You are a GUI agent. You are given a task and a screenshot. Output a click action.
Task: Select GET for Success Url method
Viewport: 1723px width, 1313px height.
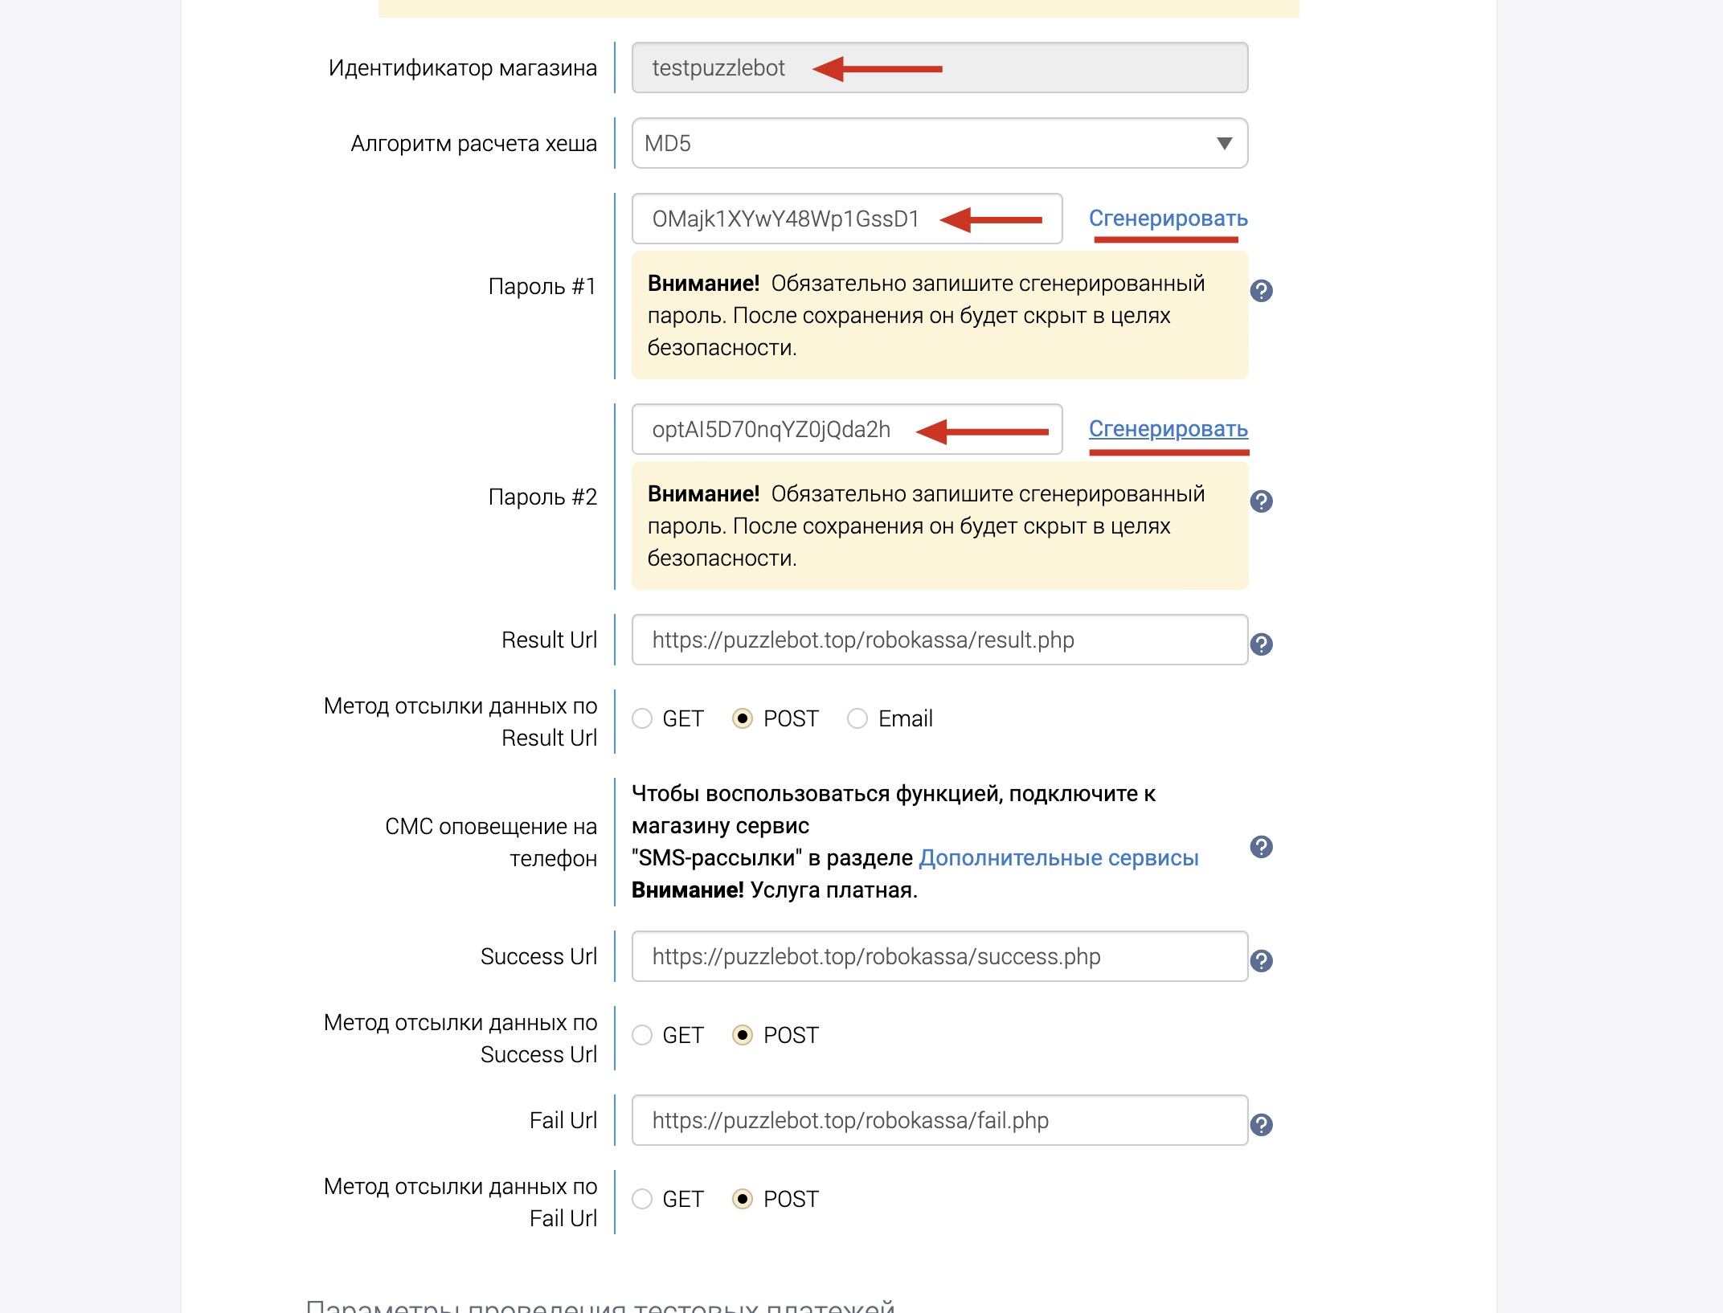pos(641,1035)
